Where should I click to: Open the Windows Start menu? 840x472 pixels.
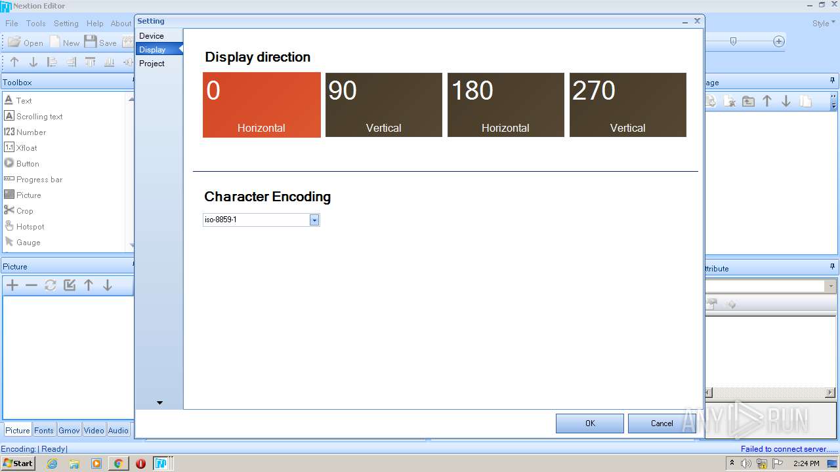[x=18, y=463]
